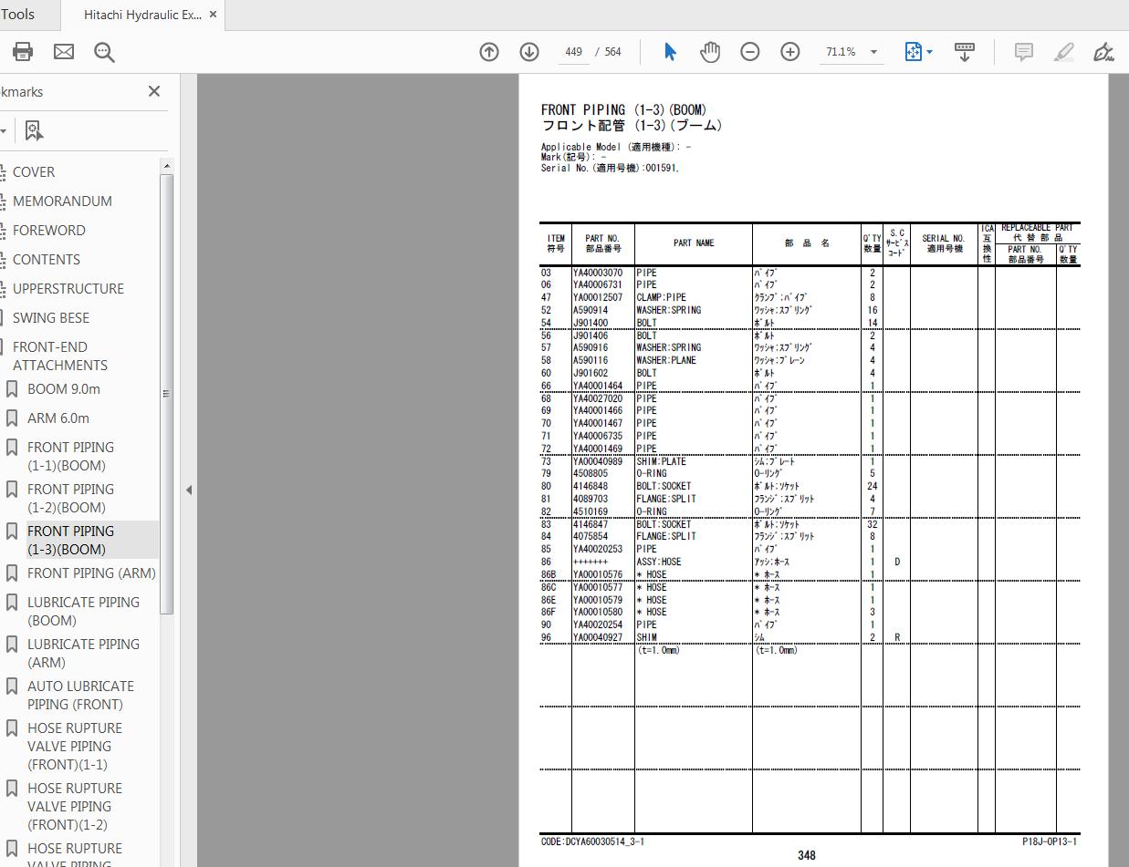Open the Fill & Sign tool

[x=1104, y=54]
